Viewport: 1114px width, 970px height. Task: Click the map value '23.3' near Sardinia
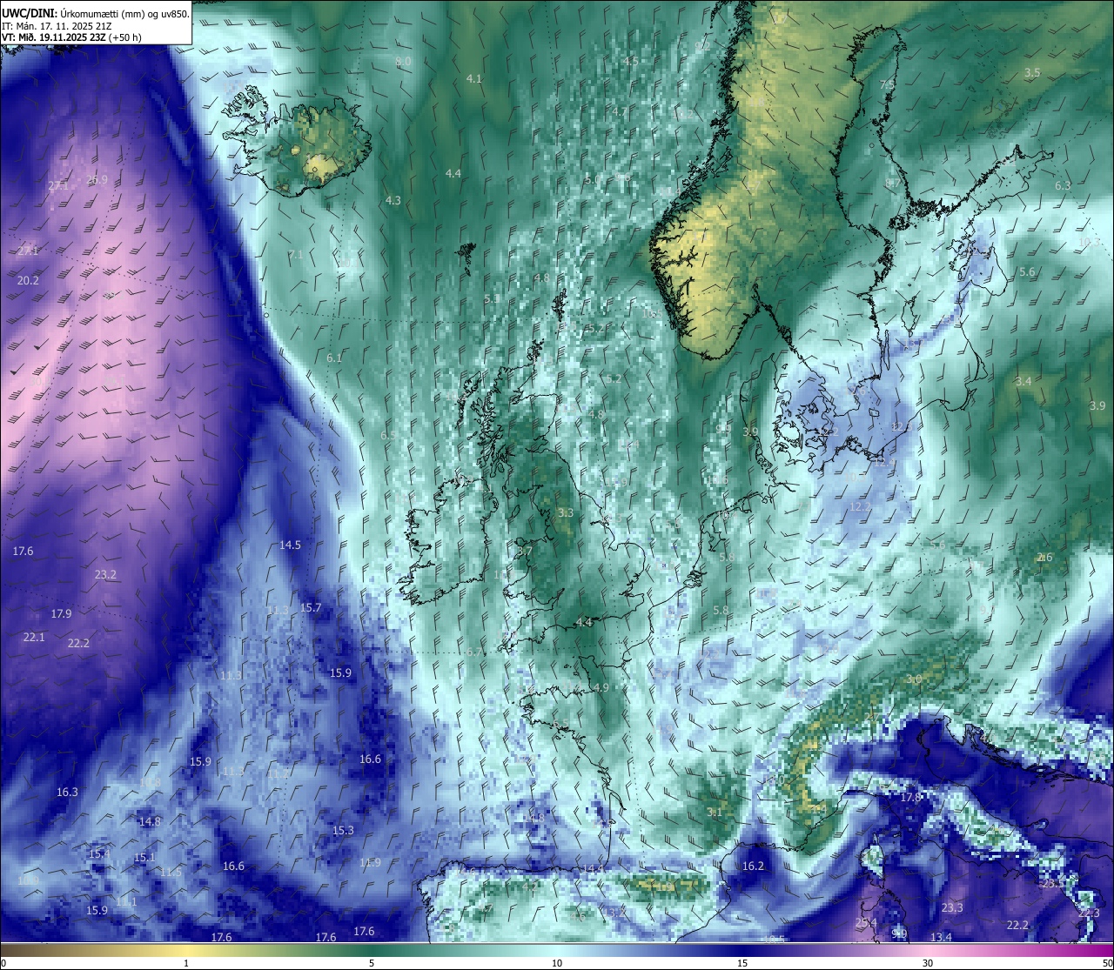click(x=952, y=908)
